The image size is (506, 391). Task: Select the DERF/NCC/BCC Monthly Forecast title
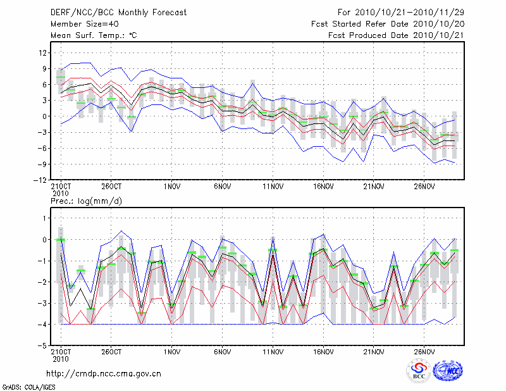118,13
